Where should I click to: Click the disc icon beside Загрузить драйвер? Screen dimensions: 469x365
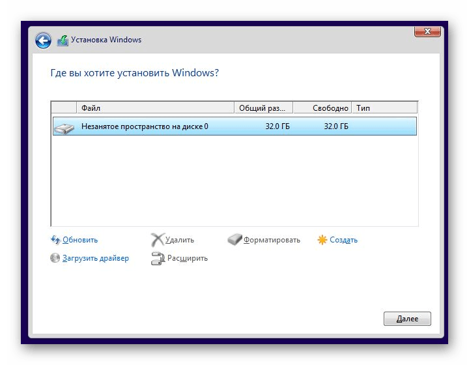(x=55, y=258)
